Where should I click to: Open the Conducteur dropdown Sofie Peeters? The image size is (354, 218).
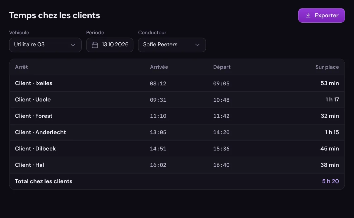point(172,45)
